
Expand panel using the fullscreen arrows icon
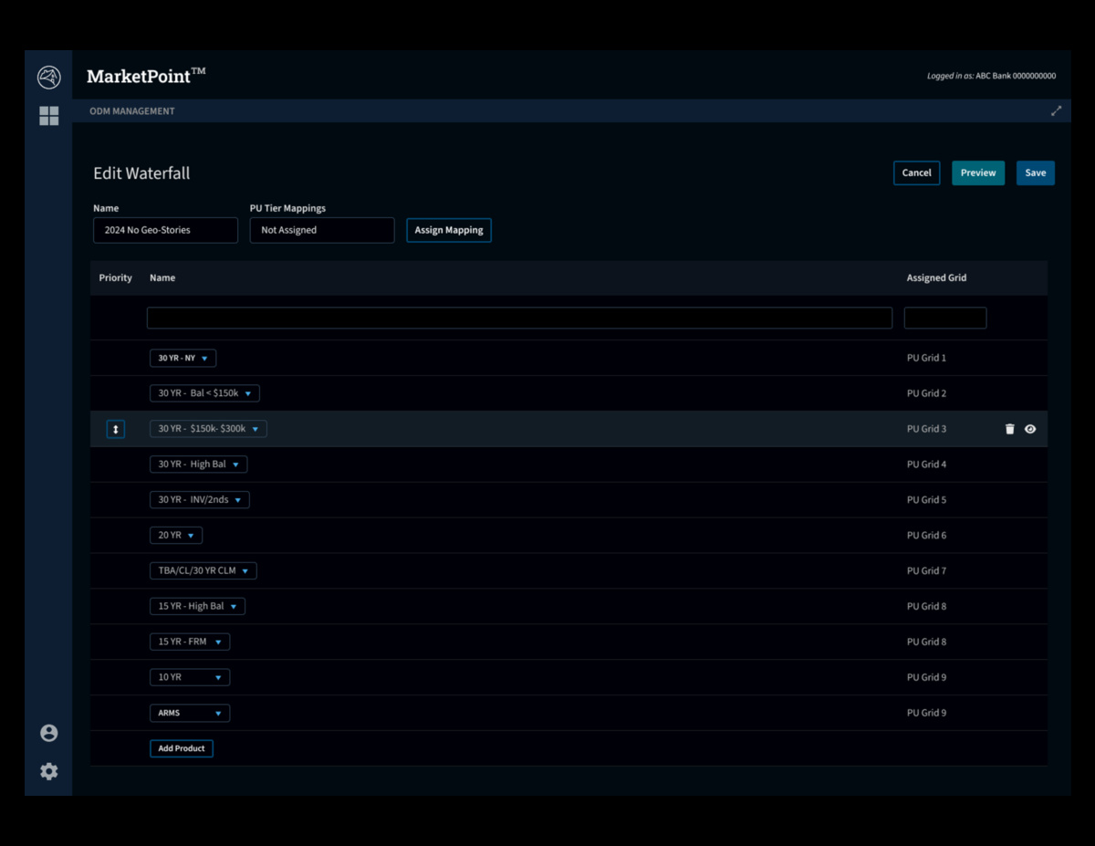tap(1056, 111)
